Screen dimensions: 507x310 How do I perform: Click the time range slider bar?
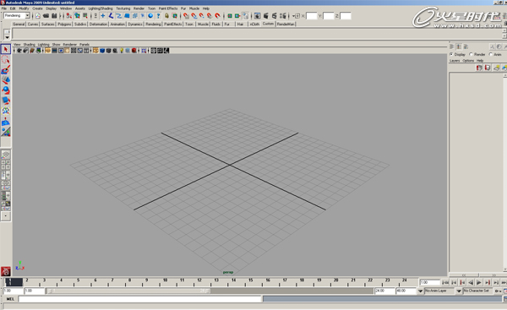[128, 291]
